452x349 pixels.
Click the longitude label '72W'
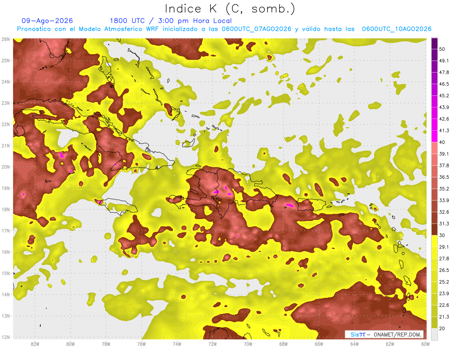click(x=212, y=344)
